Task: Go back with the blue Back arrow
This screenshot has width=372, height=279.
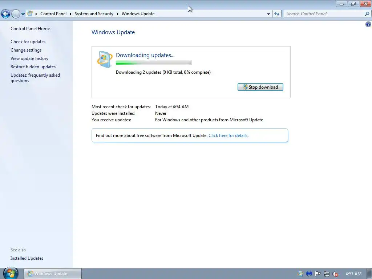Action: 5,14
